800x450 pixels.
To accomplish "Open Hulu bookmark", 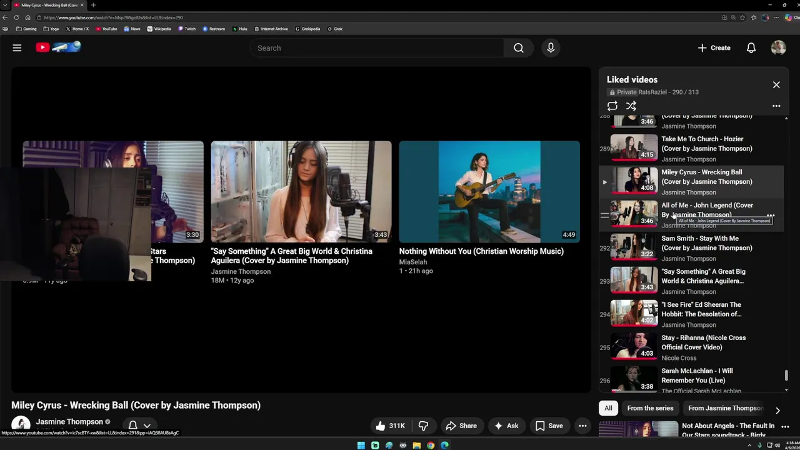I will coord(240,29).
